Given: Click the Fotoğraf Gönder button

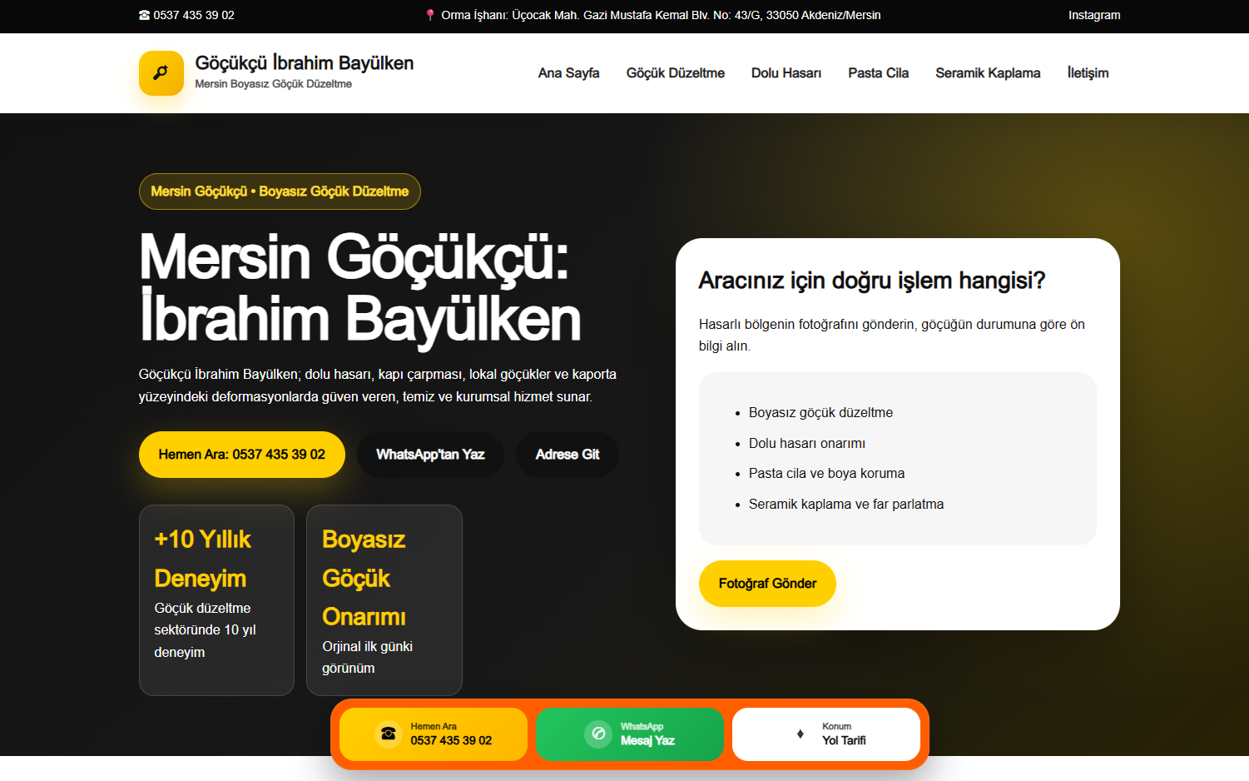Looking at the screenshot, I should [x=767, y=584].
